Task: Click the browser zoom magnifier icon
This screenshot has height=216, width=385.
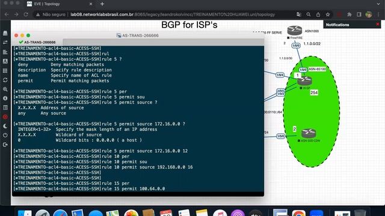Action: [309, 14]
